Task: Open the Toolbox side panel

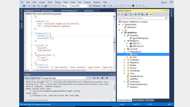Action: pyautogui.click(x=22, y=26)
